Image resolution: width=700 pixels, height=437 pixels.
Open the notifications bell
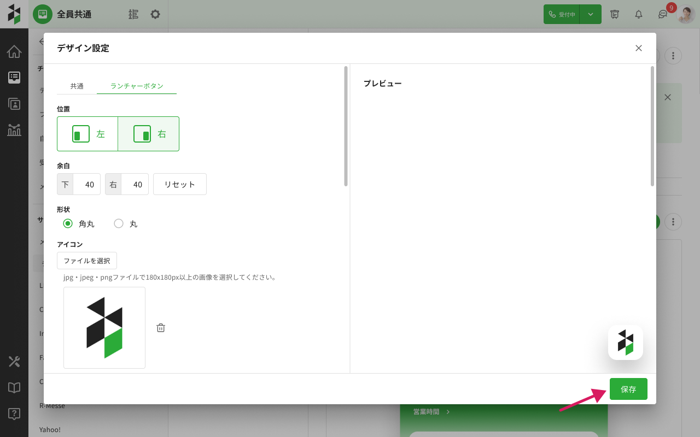coord(638,14)
